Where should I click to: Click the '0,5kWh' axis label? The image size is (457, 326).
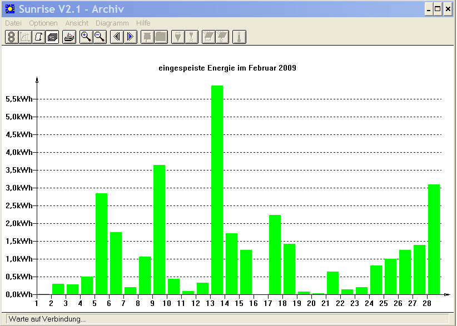pyautogui.click(x=19, y=277)
